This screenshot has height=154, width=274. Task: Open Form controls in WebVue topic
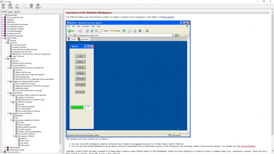26,134
